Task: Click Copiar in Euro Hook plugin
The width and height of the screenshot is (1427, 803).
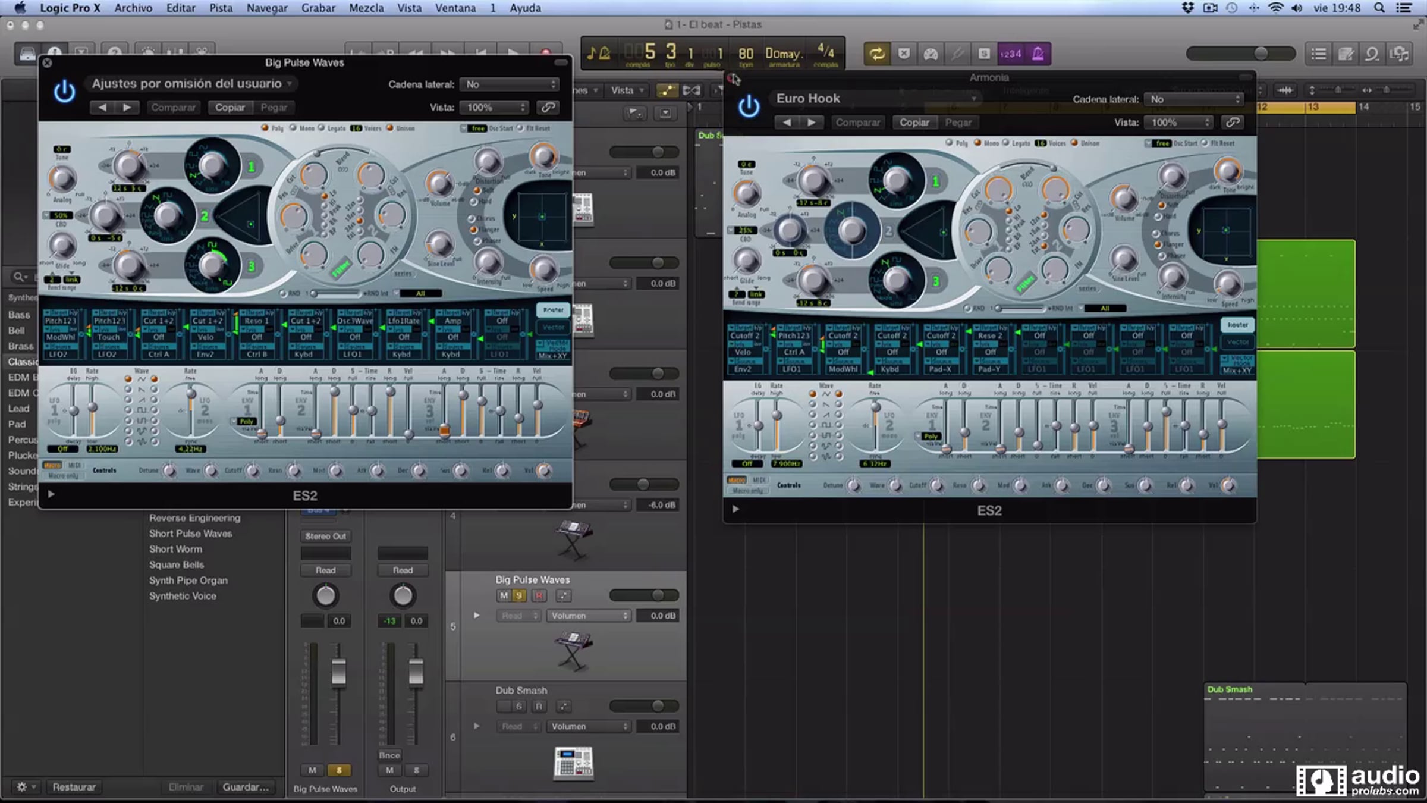Action: [914, 123]
